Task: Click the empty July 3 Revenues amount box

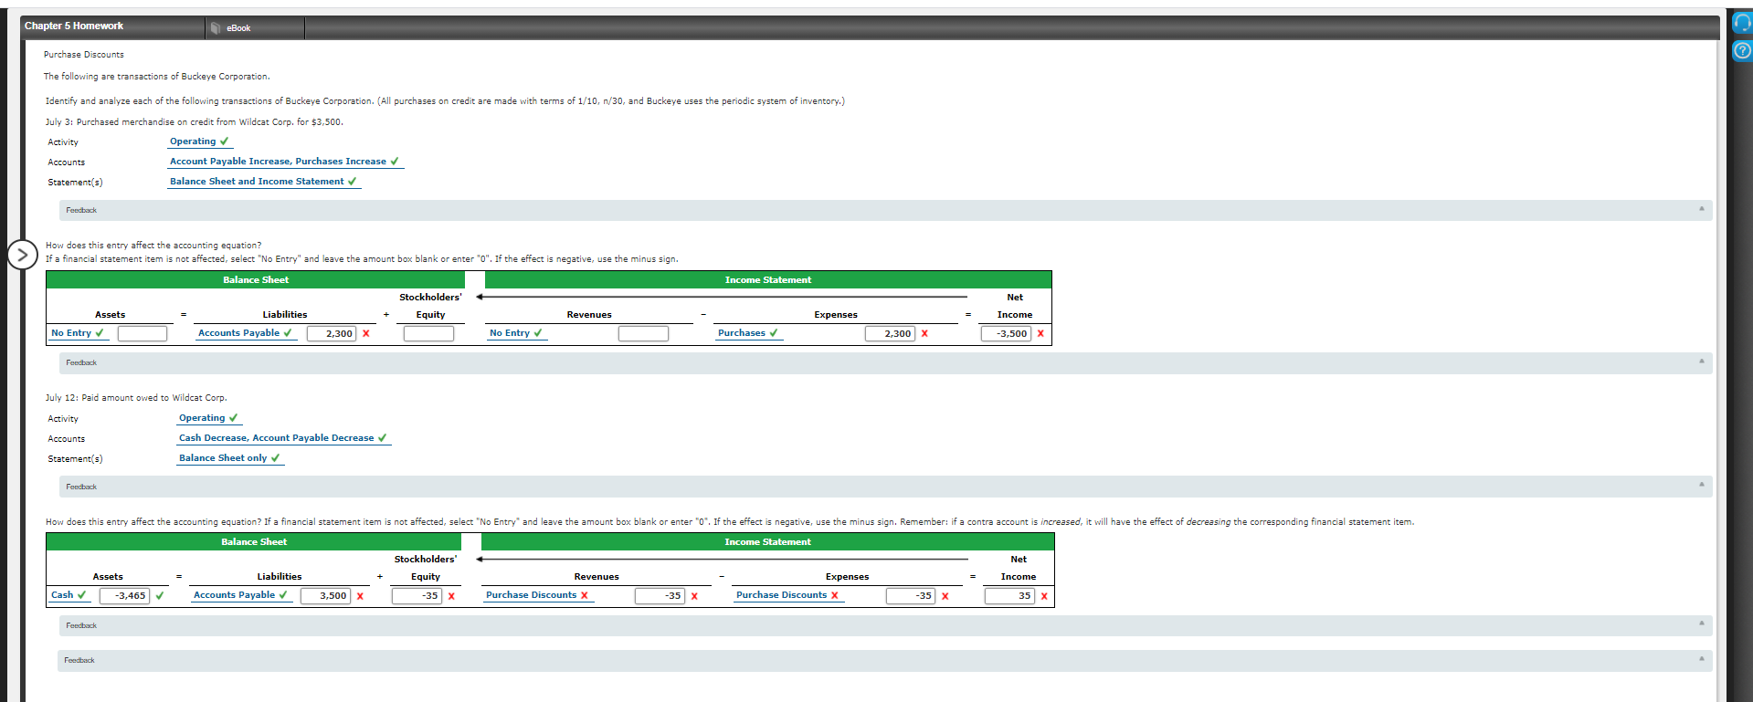Action: [643, 333]
